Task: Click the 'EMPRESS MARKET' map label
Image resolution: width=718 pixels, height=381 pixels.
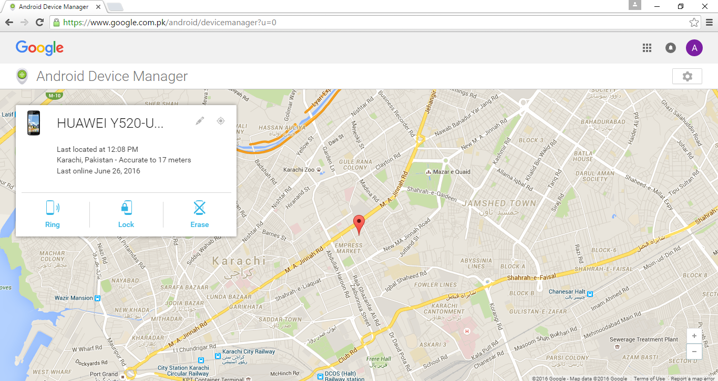Action: pos(348,248)
